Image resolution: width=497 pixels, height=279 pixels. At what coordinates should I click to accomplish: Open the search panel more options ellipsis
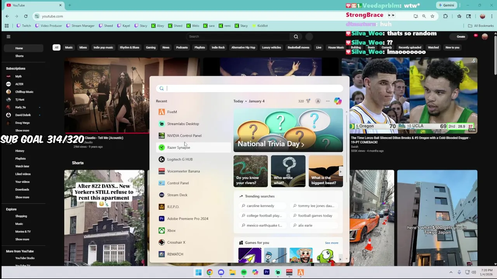click(x=328, y=101)
